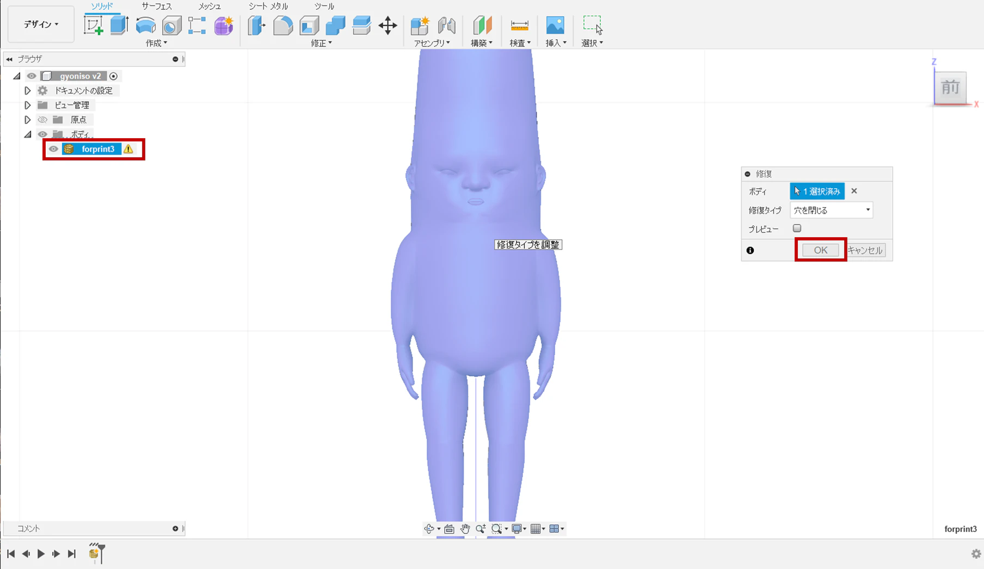Click the Joint tool icon
This screenshot has height=569, width=984.
(x=446, y=26)
